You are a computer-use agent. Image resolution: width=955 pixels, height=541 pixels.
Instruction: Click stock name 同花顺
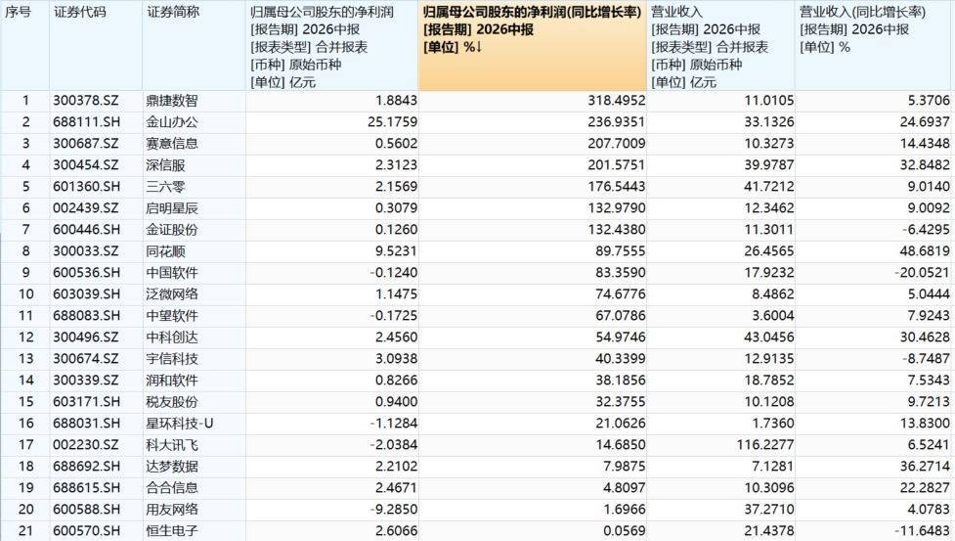pyautogui.click(x=165, y=251)
